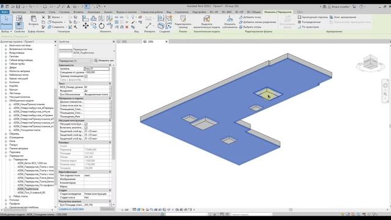The height and width of the screenshot is (220, 391).
Task: Click Modify Sub Elements (Изменить субэлементы) icon
Action: point(230,19)
